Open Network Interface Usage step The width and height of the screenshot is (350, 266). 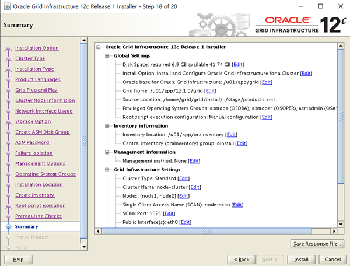tap(44, 111)
